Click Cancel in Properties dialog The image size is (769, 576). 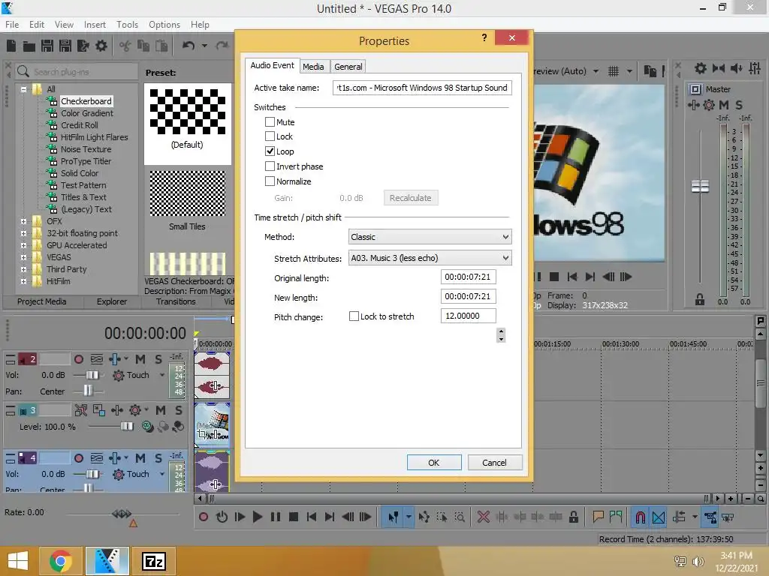click(x=494, y=462)
